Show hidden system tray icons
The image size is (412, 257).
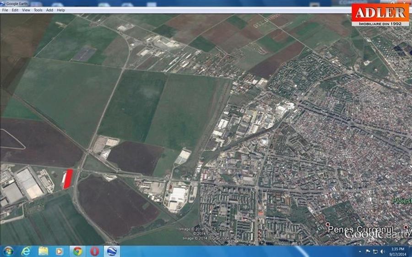[x=361, y=251]
